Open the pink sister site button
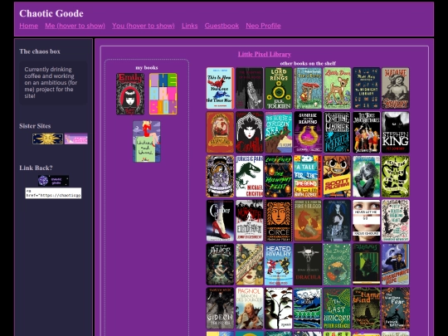 click(x=76, y=139)
